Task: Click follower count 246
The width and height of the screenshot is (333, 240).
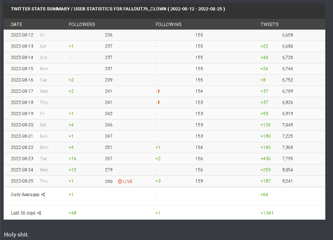Action: [109, 125]
